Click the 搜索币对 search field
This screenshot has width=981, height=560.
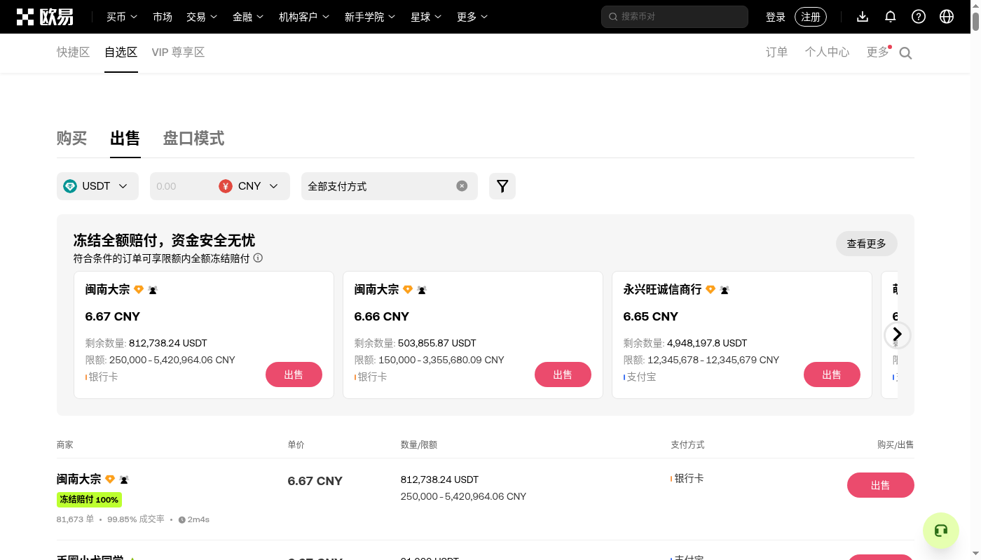click(675, 17)
